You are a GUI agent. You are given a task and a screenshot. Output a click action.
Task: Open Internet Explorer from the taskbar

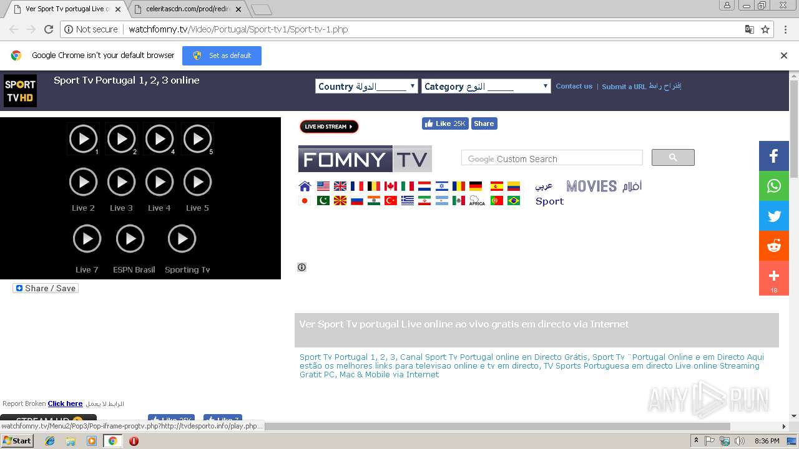click(x=50, y=441)
